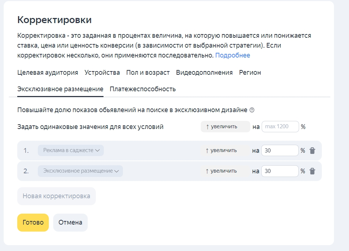Open the Пол и возраст tab
The width and height of the screenshot is (349, 251).
(148, 73)
